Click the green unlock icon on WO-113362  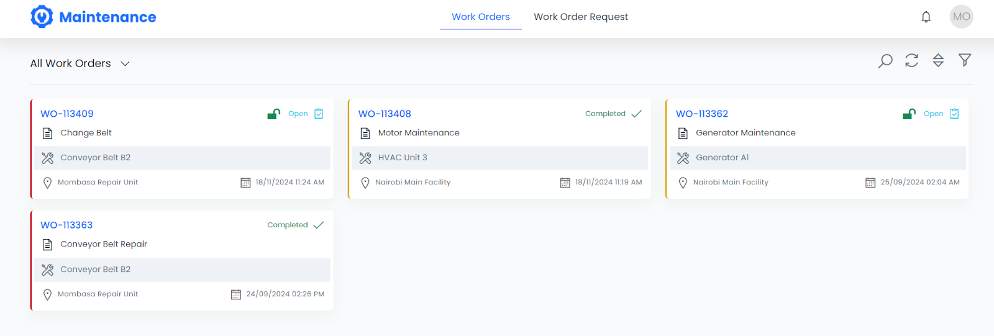[909, 114]
